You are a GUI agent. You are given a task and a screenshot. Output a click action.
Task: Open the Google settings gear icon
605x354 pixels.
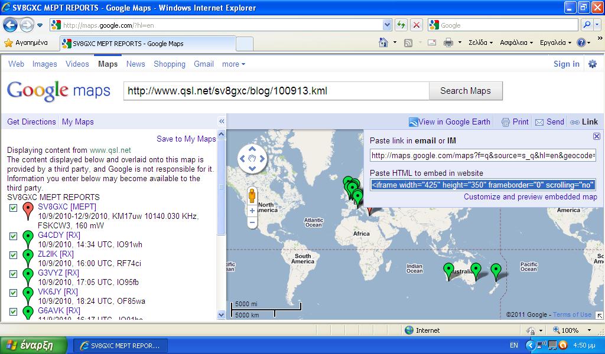tap(592, 64)
